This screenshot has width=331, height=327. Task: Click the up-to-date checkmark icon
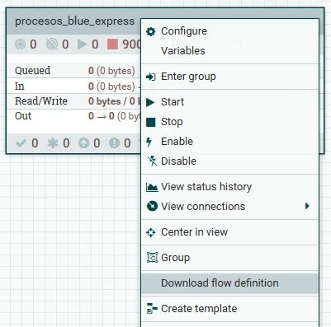point(21,143)
